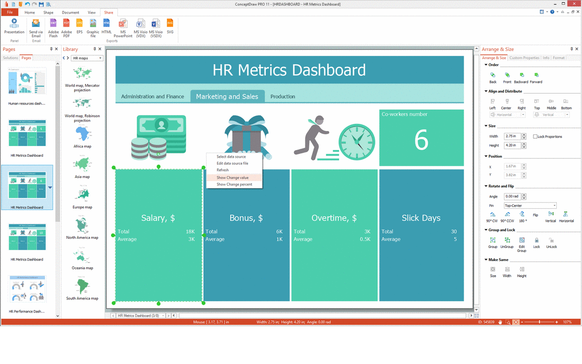Collapse the Group and Lock section
Viewport: 582px width, 364px height.
(486, 230)
